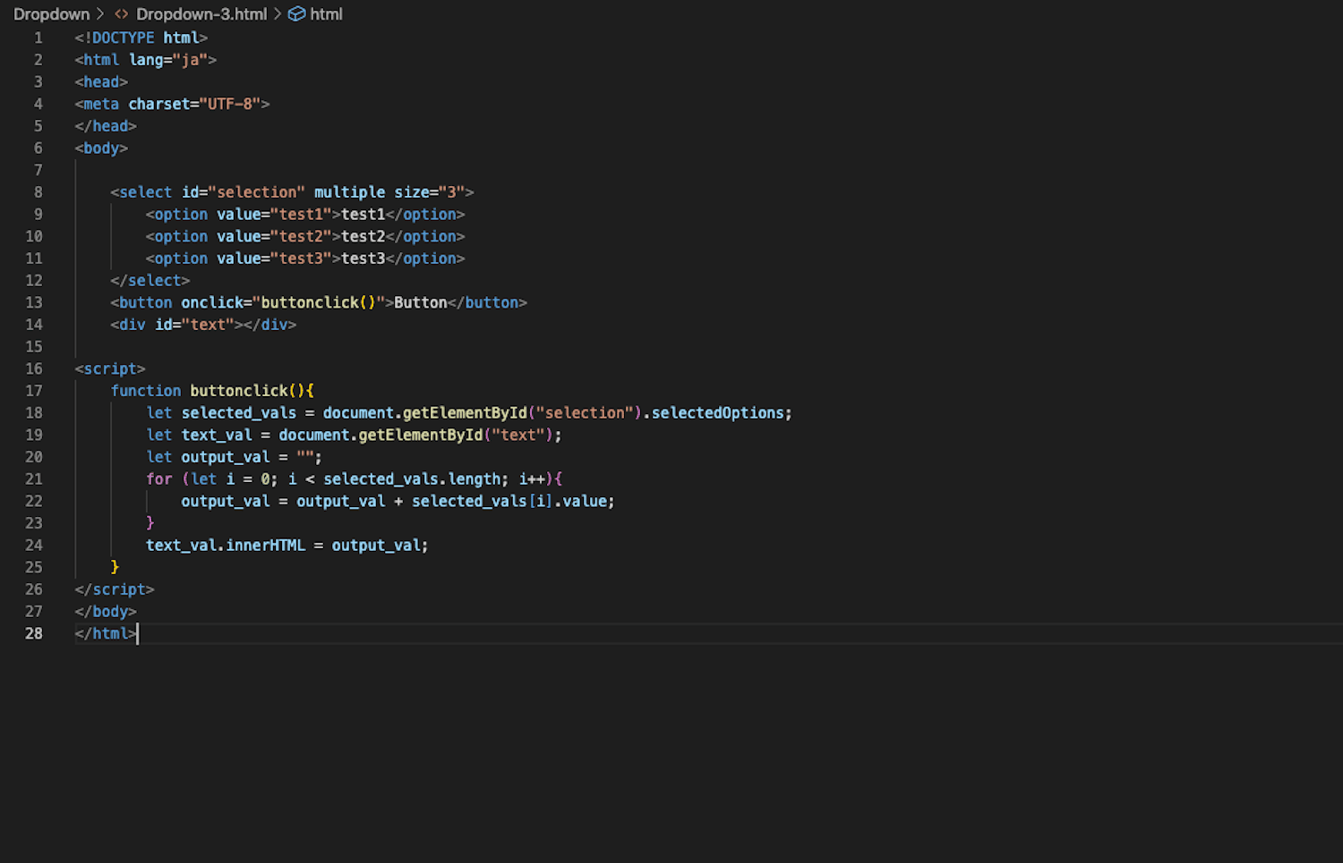Click the yellow closing brace on line 25
This screenshot has width=1343, height=863.
115,567
